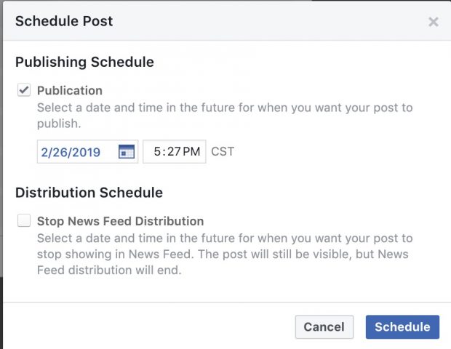
Task: Click the News Feed distribution description text
Action: 225,254
